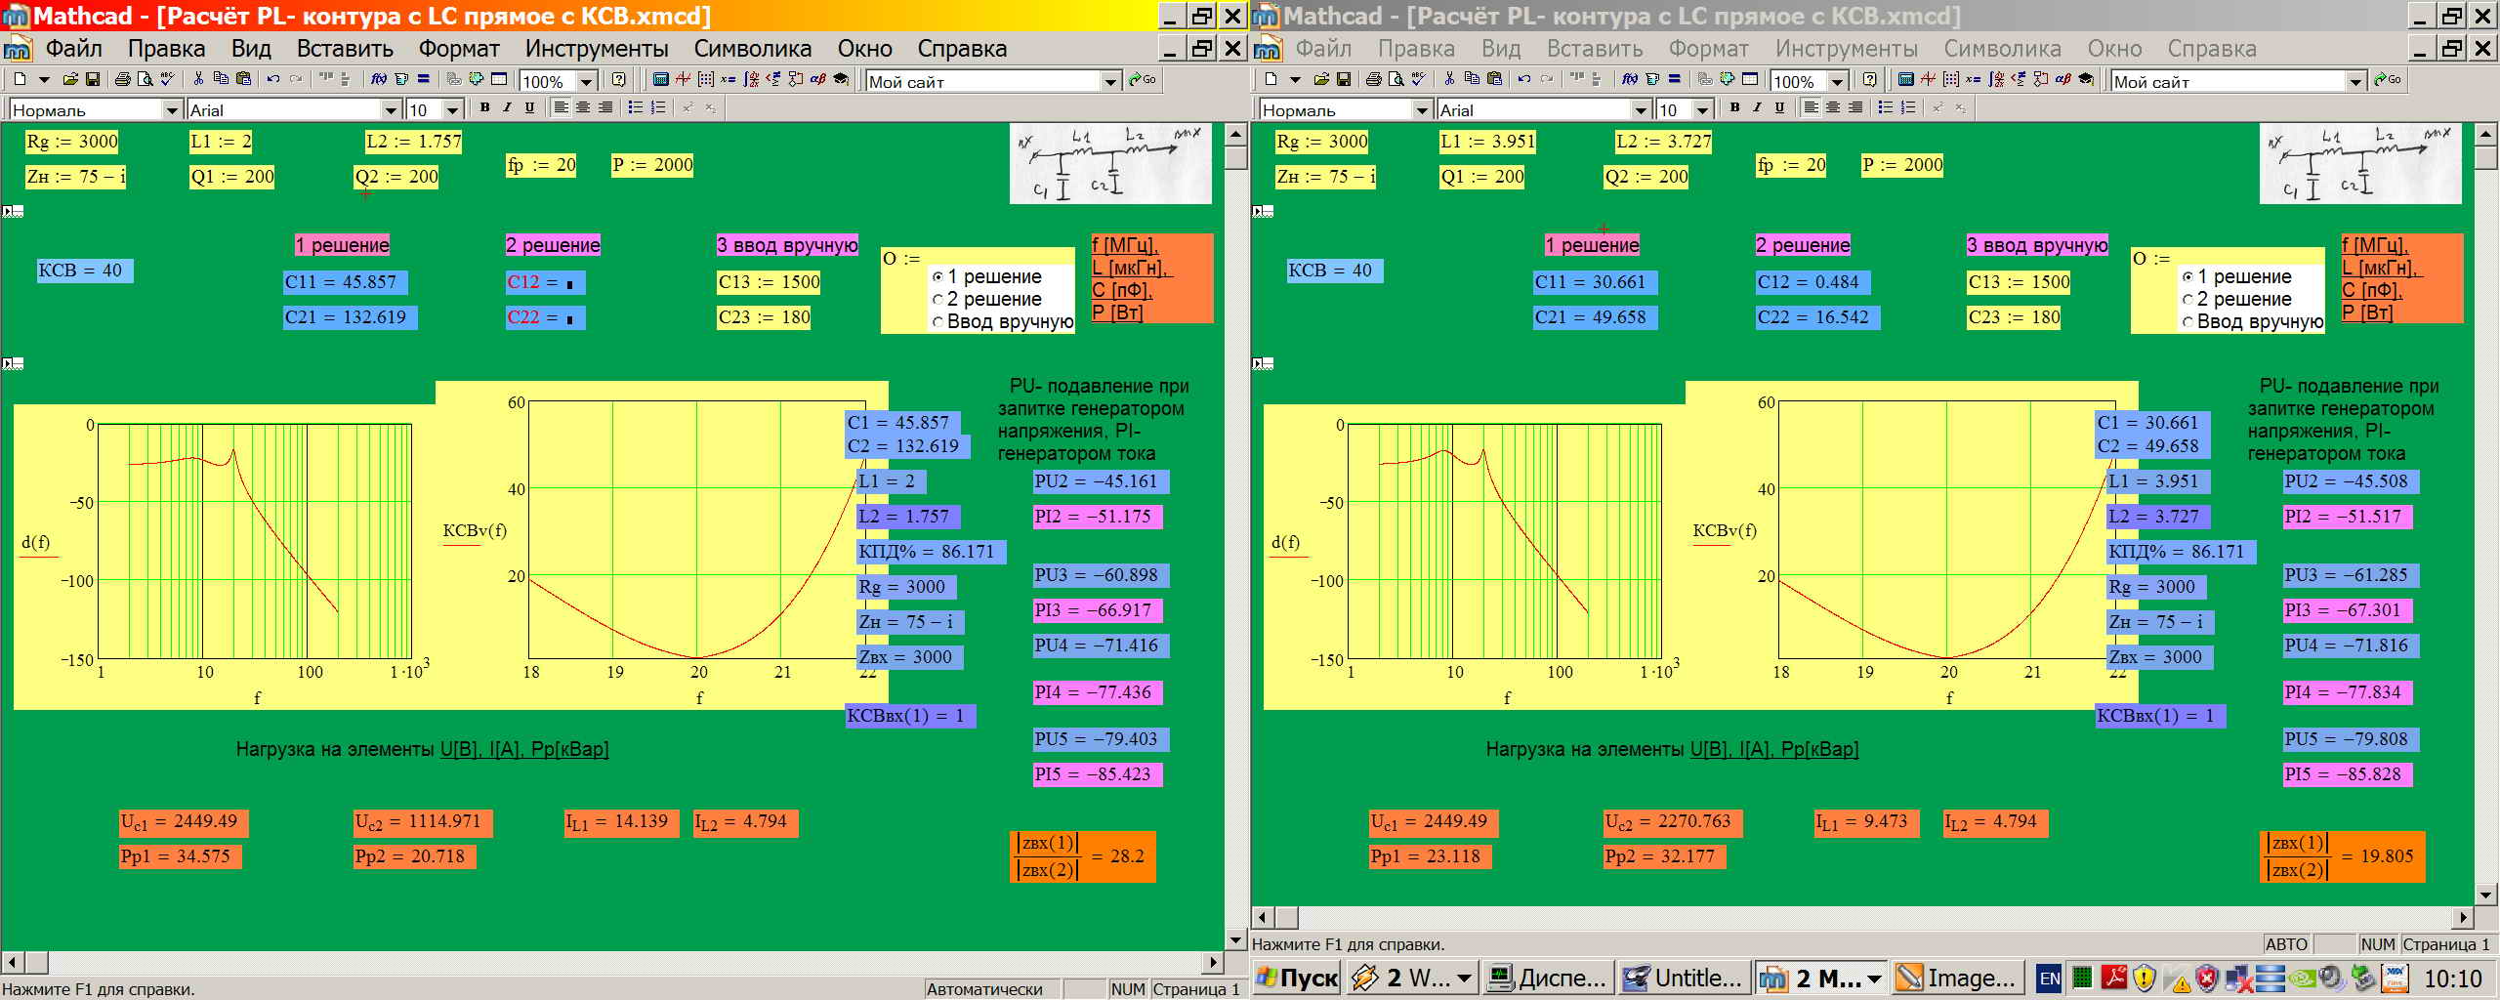This screenshot has width=2500, height=1000.
Task: Open 'Символика' menu in left window
Action: [752, 49]
